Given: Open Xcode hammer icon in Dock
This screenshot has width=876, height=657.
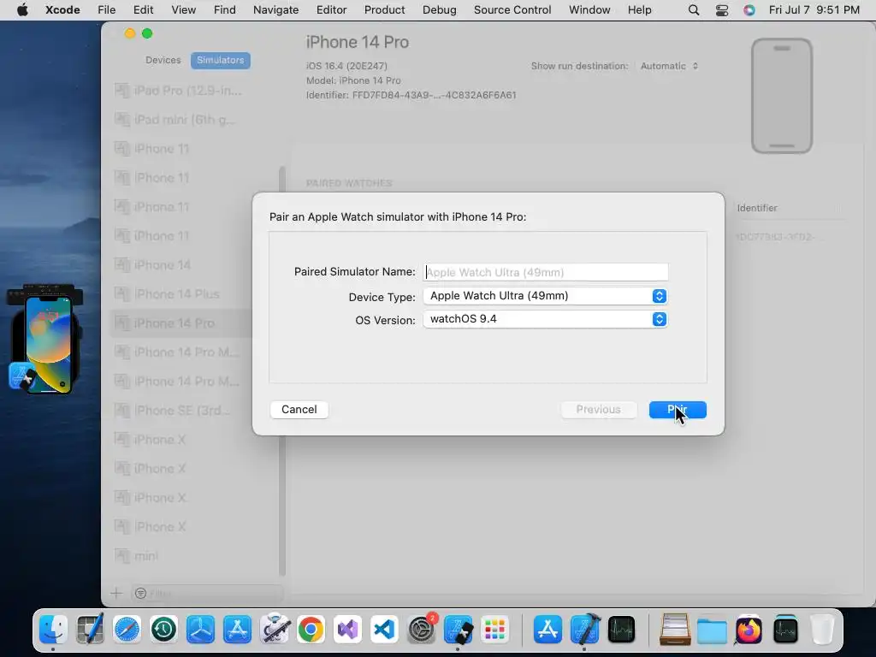Looking at the screenshot, I should pyautogui.click(x=584, y=630).
